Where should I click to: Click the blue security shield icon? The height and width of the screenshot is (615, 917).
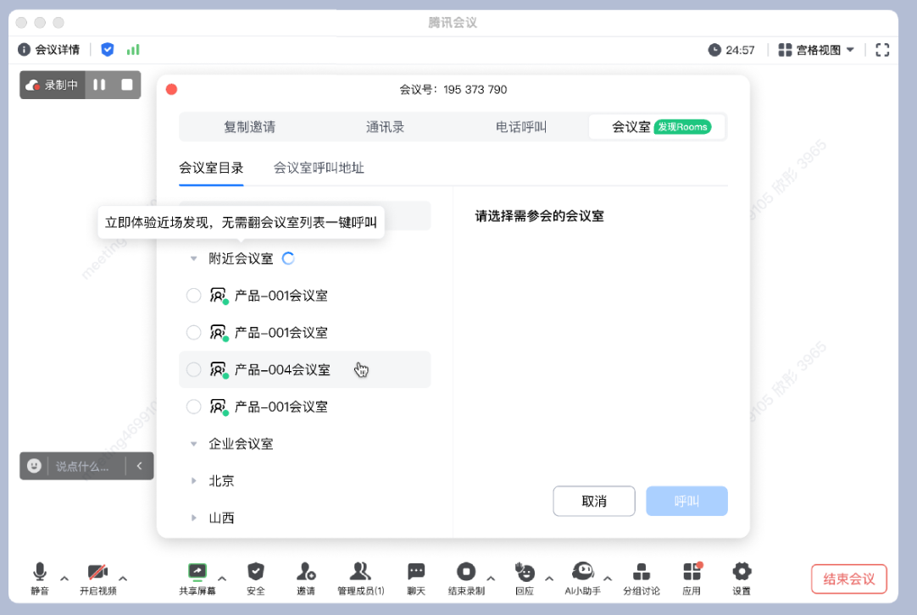107,50
